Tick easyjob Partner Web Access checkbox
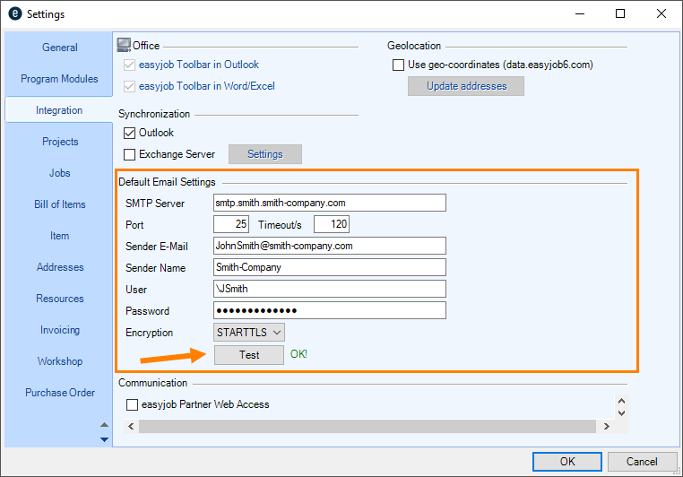Viewport: 683px width, 477px height. pyautogui.click(x=132, y=404)
